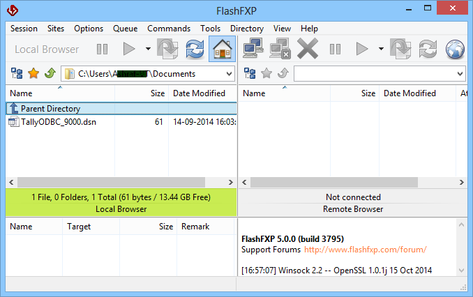473x297 pixels.
Task: Open the Help menu
Action: tap(309, 29)
